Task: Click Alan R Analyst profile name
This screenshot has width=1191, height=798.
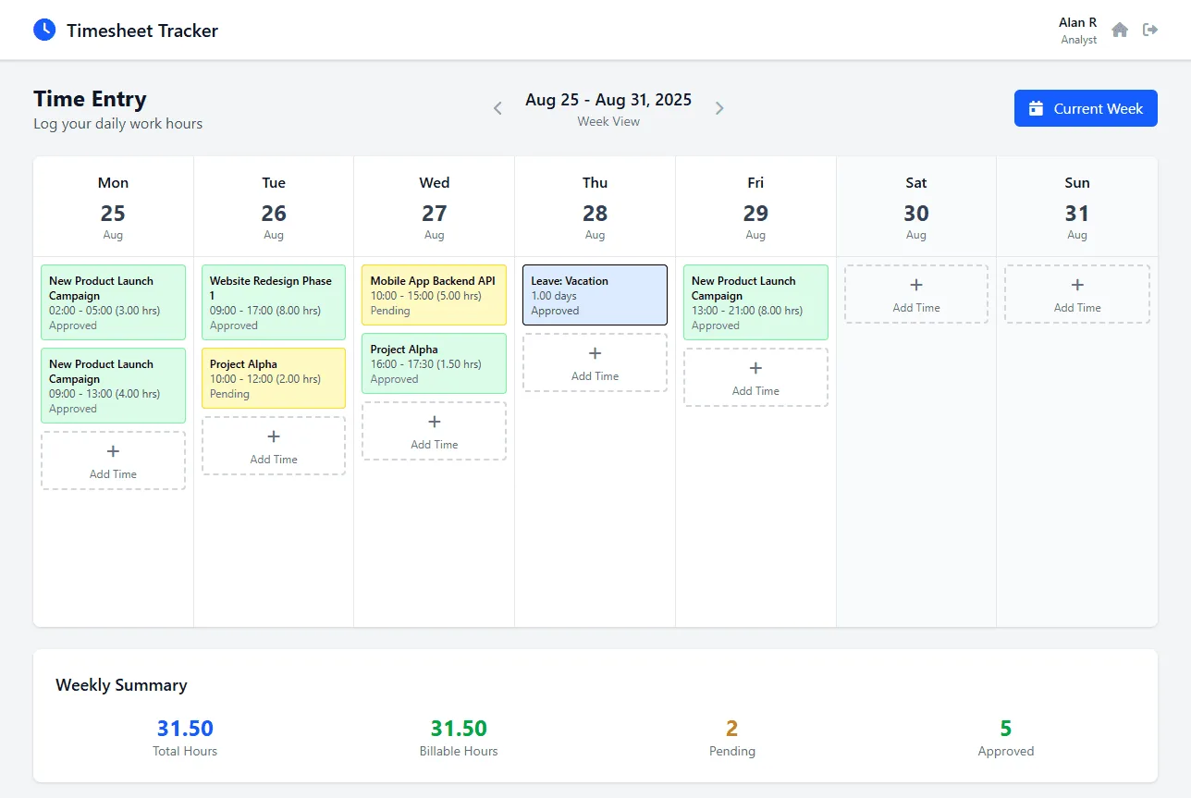Action: click(x=1077, y=30)
